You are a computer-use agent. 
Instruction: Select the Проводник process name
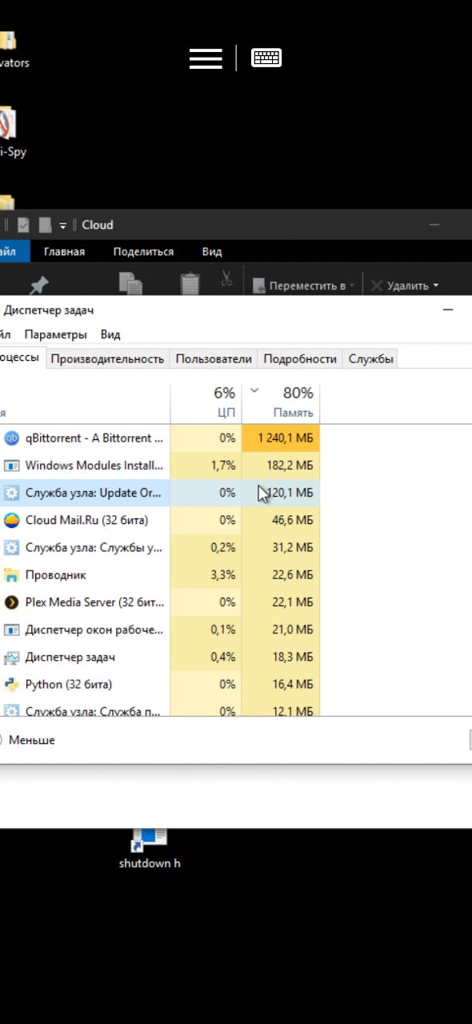pyautogui.click(x=55, y=574)
